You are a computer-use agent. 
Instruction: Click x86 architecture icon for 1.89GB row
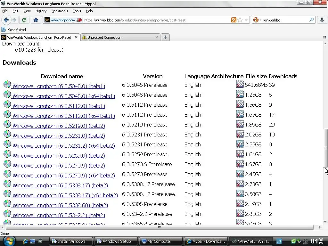click(240, 124)
